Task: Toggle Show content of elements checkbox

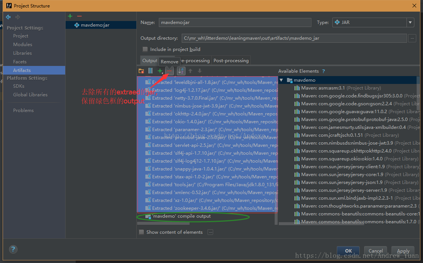Action: [141, 232]
